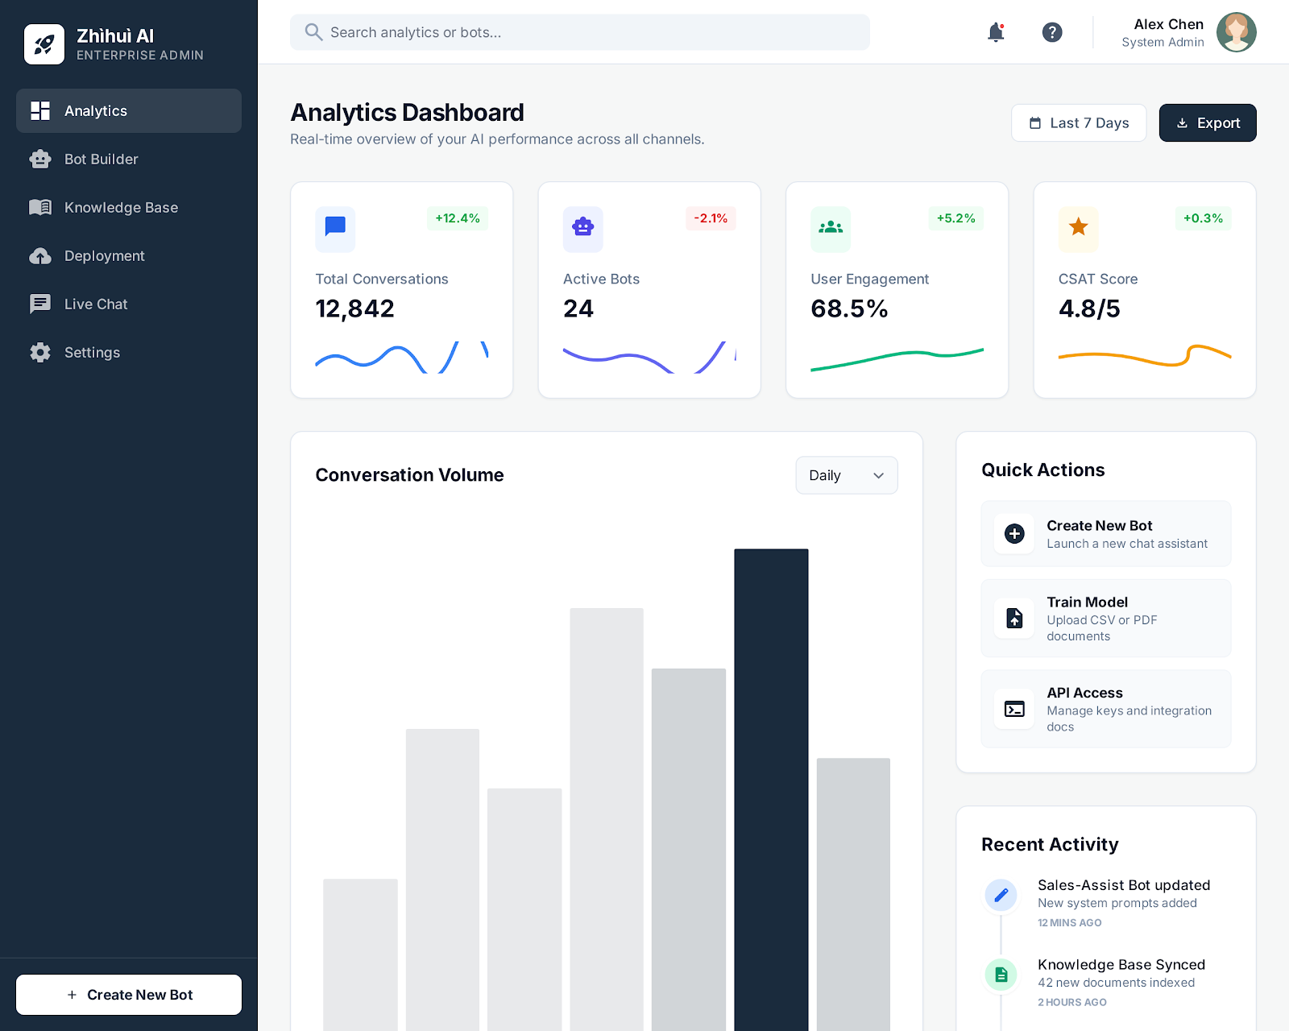Open the Bot Builder section

(101, 159)
